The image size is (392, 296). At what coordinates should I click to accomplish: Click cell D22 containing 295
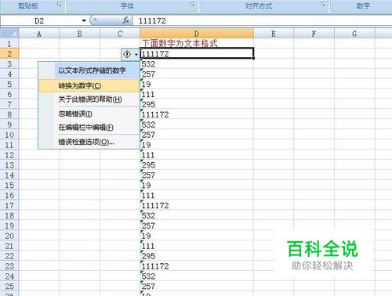coord(197,256)
